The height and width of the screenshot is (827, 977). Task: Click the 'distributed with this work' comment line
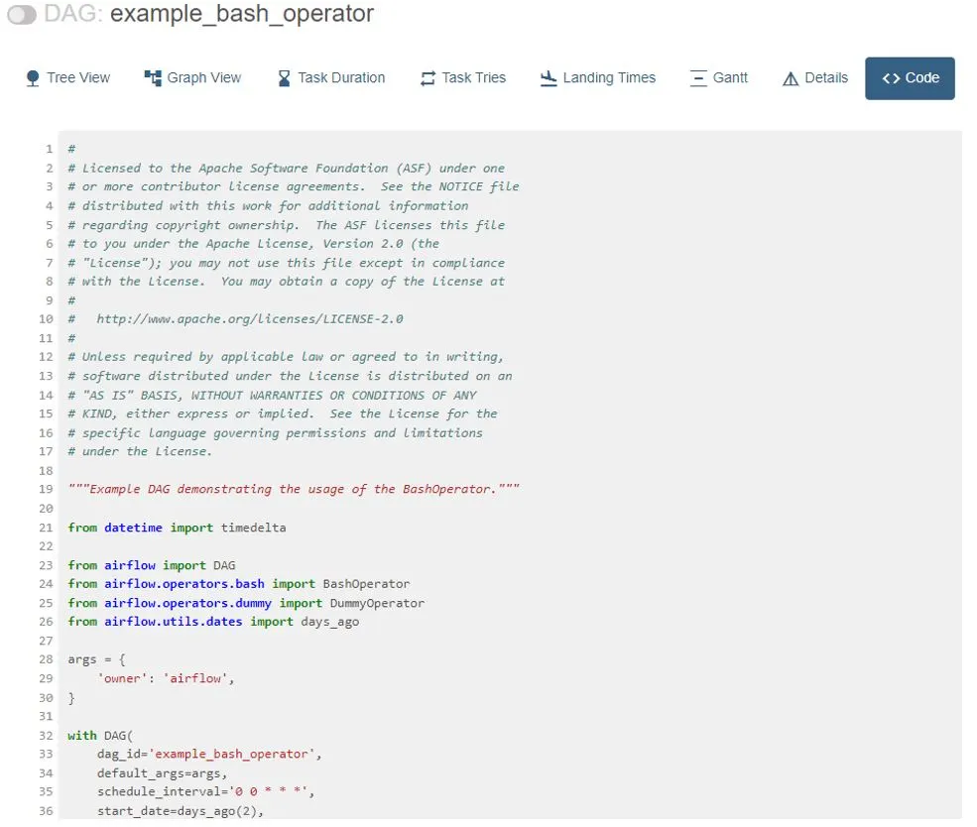[268, 206]
